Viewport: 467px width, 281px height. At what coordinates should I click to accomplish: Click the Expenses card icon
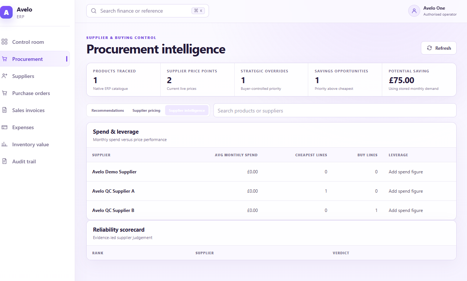pos(5,127)
